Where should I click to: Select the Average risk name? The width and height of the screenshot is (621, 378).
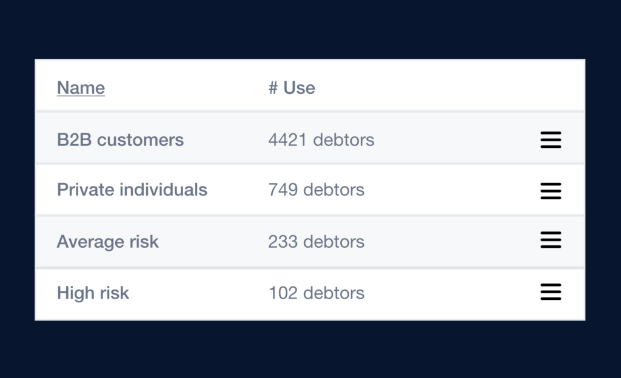(107, 242)
